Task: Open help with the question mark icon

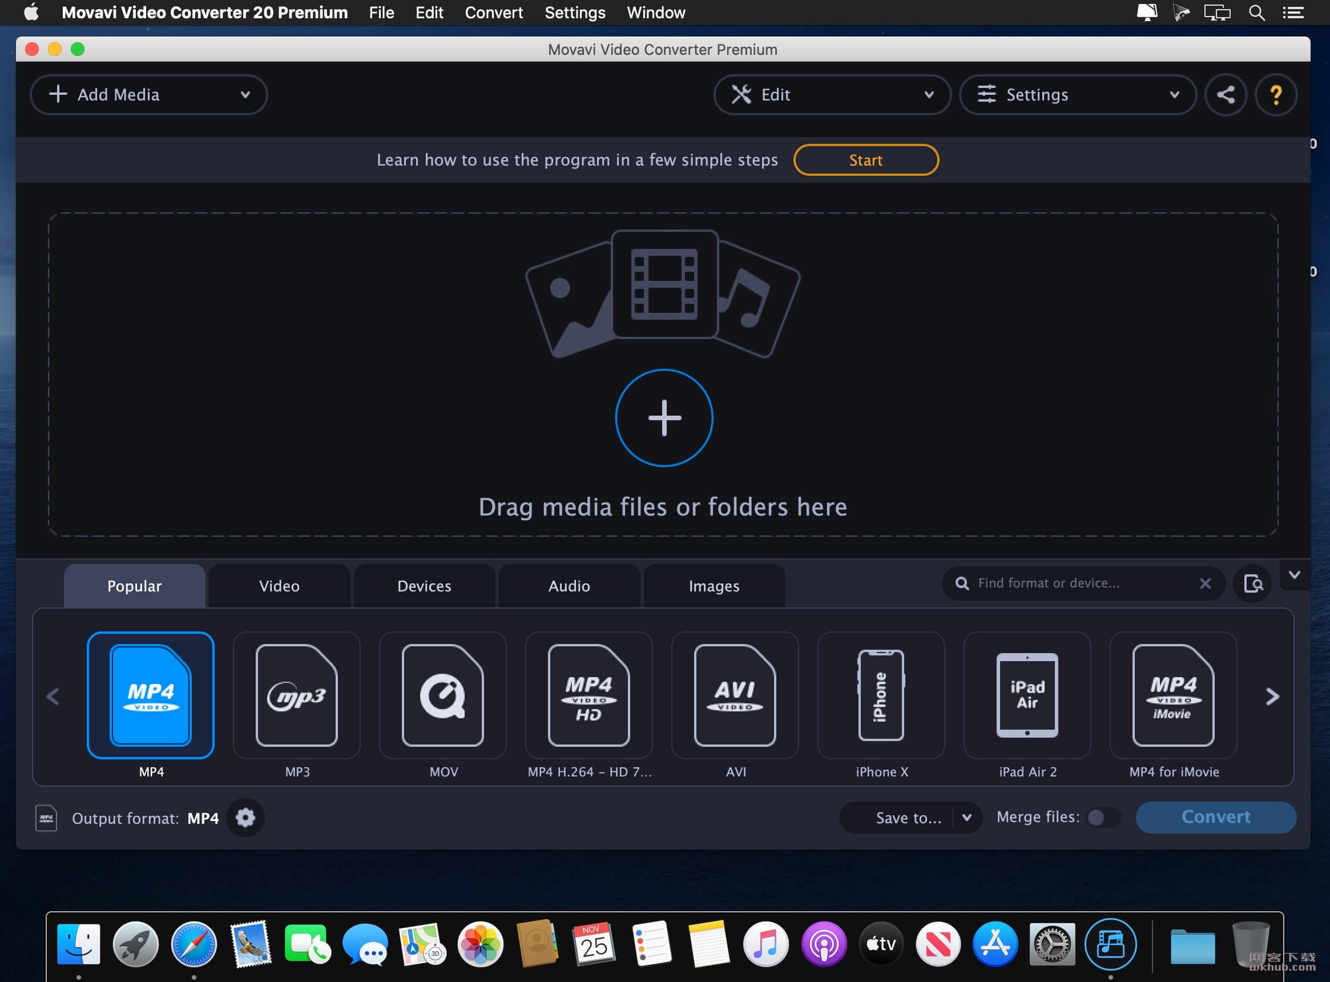Action: (x=1276, y=95)
